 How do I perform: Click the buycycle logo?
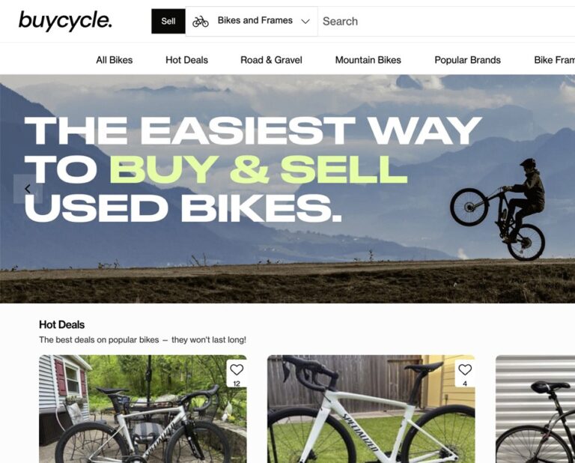65,20
